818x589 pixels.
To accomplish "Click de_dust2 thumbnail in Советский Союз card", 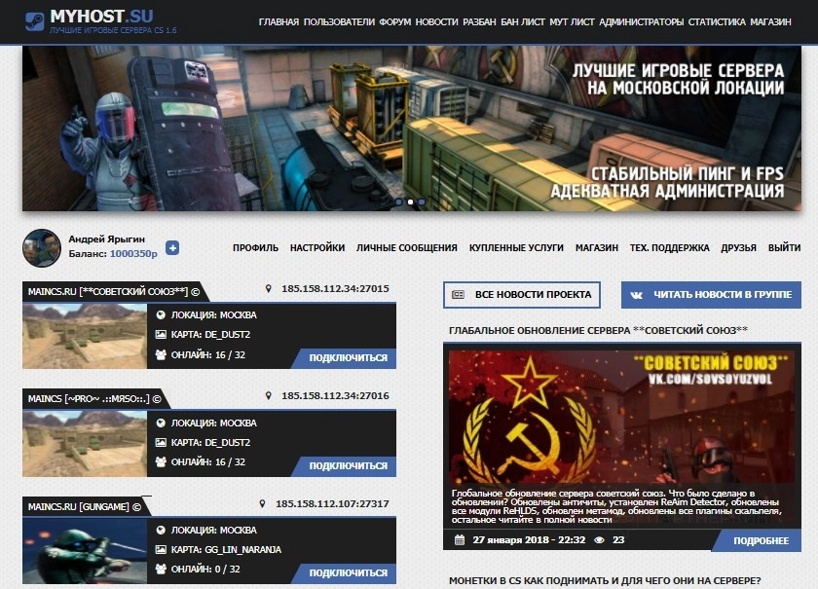I will pos(85,337).
